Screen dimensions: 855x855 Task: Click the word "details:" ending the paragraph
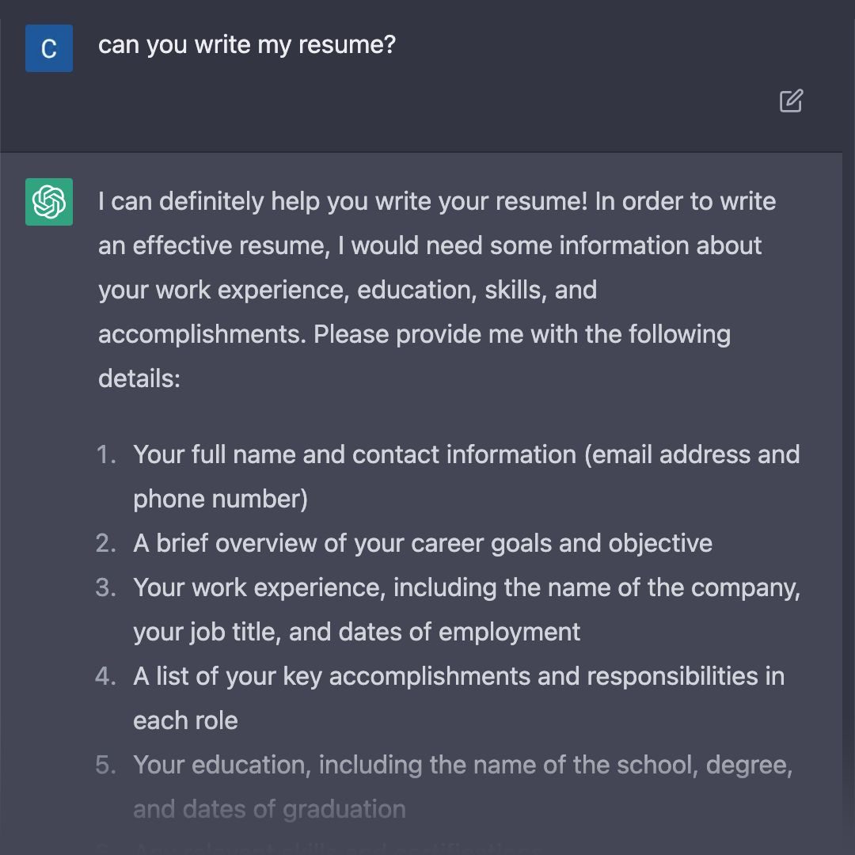click(139, 378)
